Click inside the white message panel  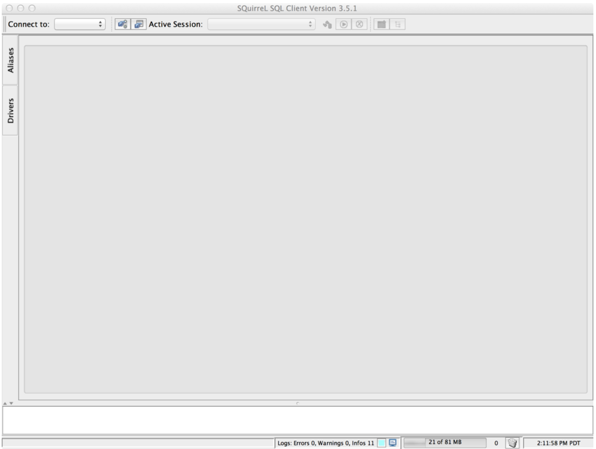298,420
